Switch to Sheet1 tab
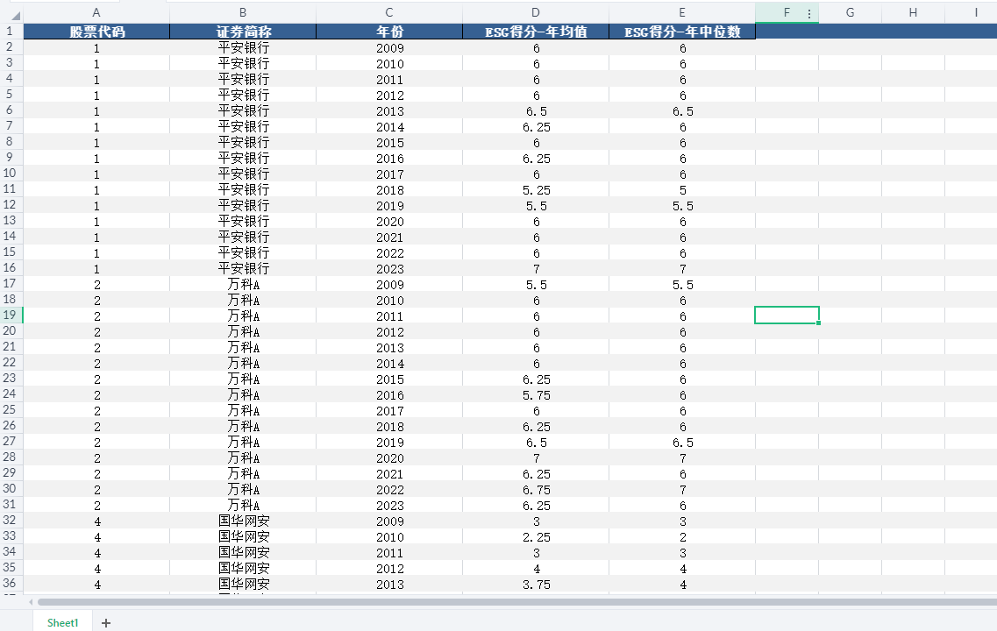 pos(62,623)
